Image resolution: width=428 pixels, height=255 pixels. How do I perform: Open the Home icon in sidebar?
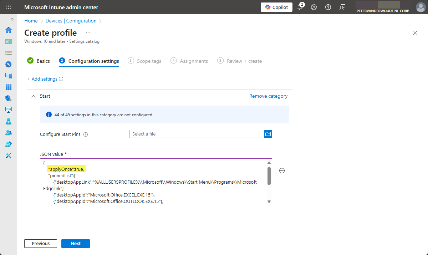click(x=9, y=30)
